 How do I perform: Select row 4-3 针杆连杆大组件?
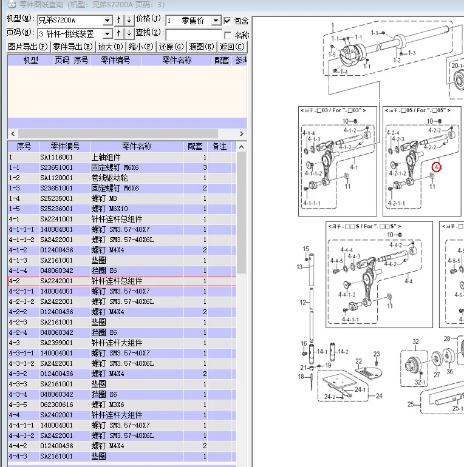tap(122, 343)
